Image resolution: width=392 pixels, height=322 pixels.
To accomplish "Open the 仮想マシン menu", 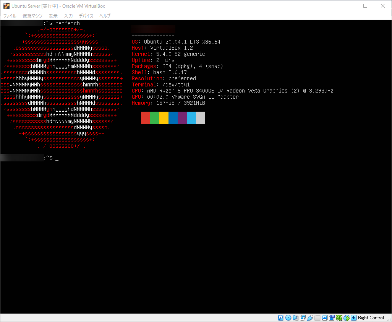I will point(32,16).
